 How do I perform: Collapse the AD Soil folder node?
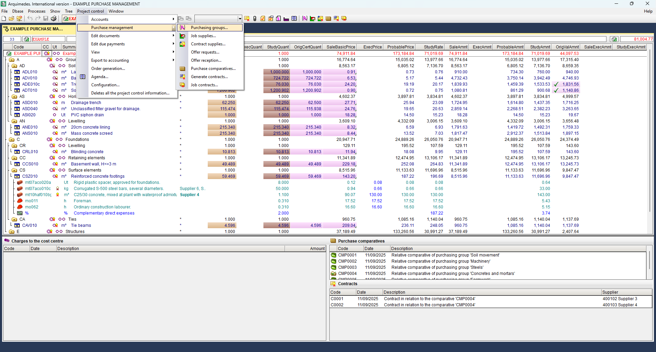[x=14, y=66]
